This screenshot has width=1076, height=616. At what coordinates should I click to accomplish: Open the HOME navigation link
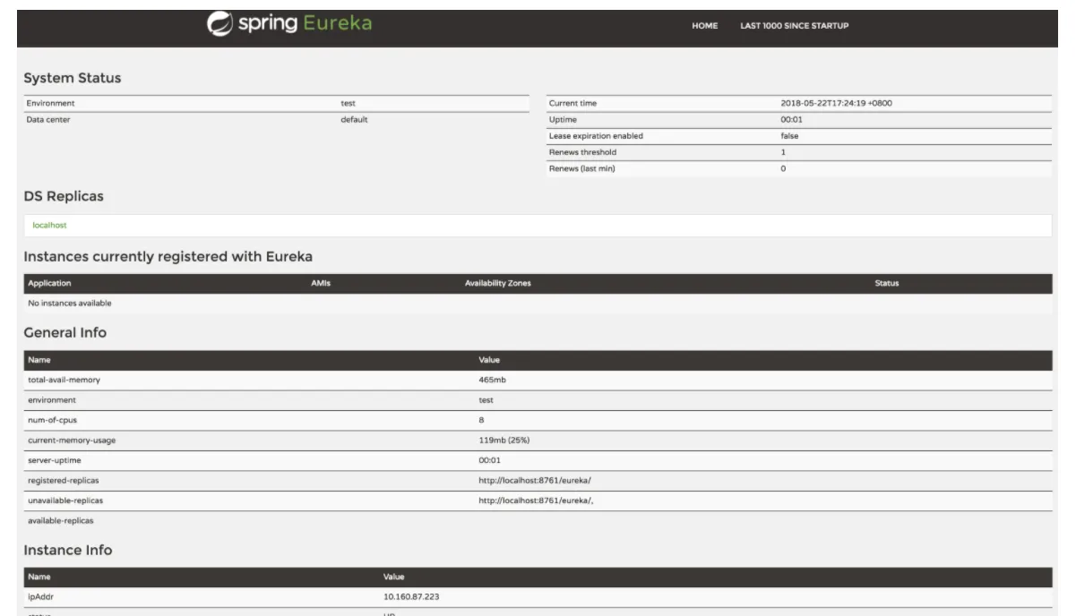(x=705, y=25)
